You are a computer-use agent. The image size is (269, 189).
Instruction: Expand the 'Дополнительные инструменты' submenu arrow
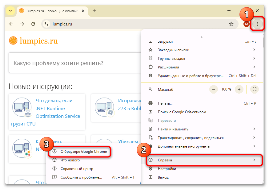[x=254, y=146]
